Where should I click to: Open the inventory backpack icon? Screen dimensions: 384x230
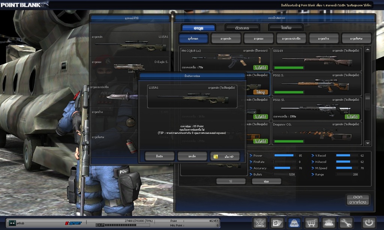click(294, 223)
